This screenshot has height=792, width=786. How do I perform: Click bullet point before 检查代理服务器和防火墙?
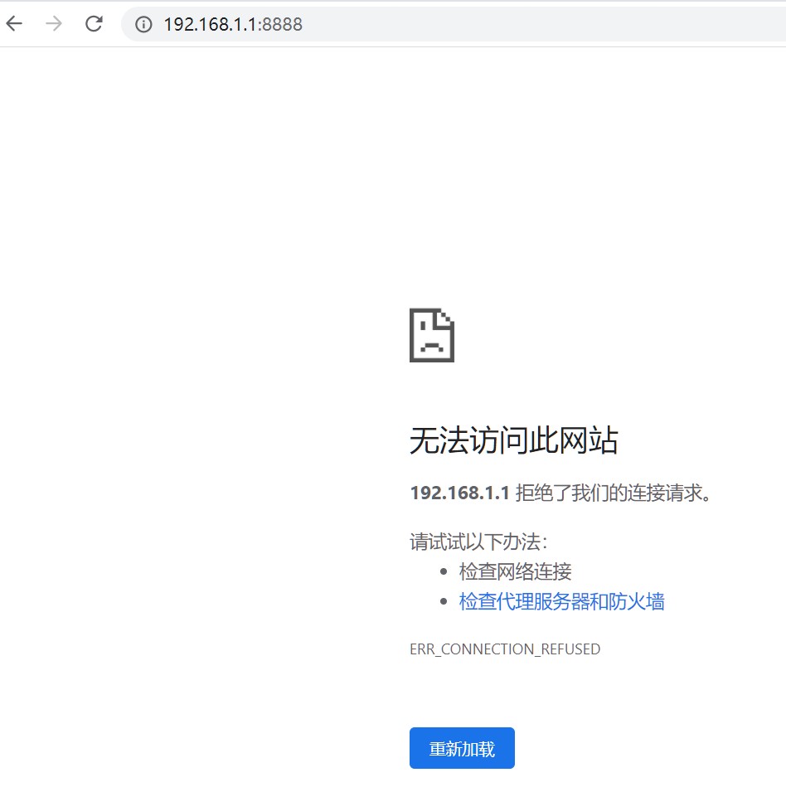(x=444, y=602)
